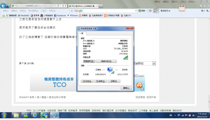
Task: Open the 日盛GTS bookmark
Action: tap(126, 15)
